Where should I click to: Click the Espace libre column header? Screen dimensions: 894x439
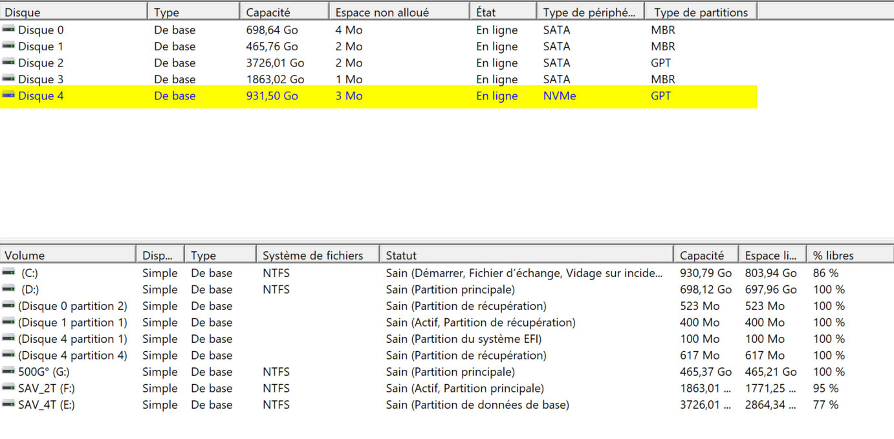(x=772, y=255)
